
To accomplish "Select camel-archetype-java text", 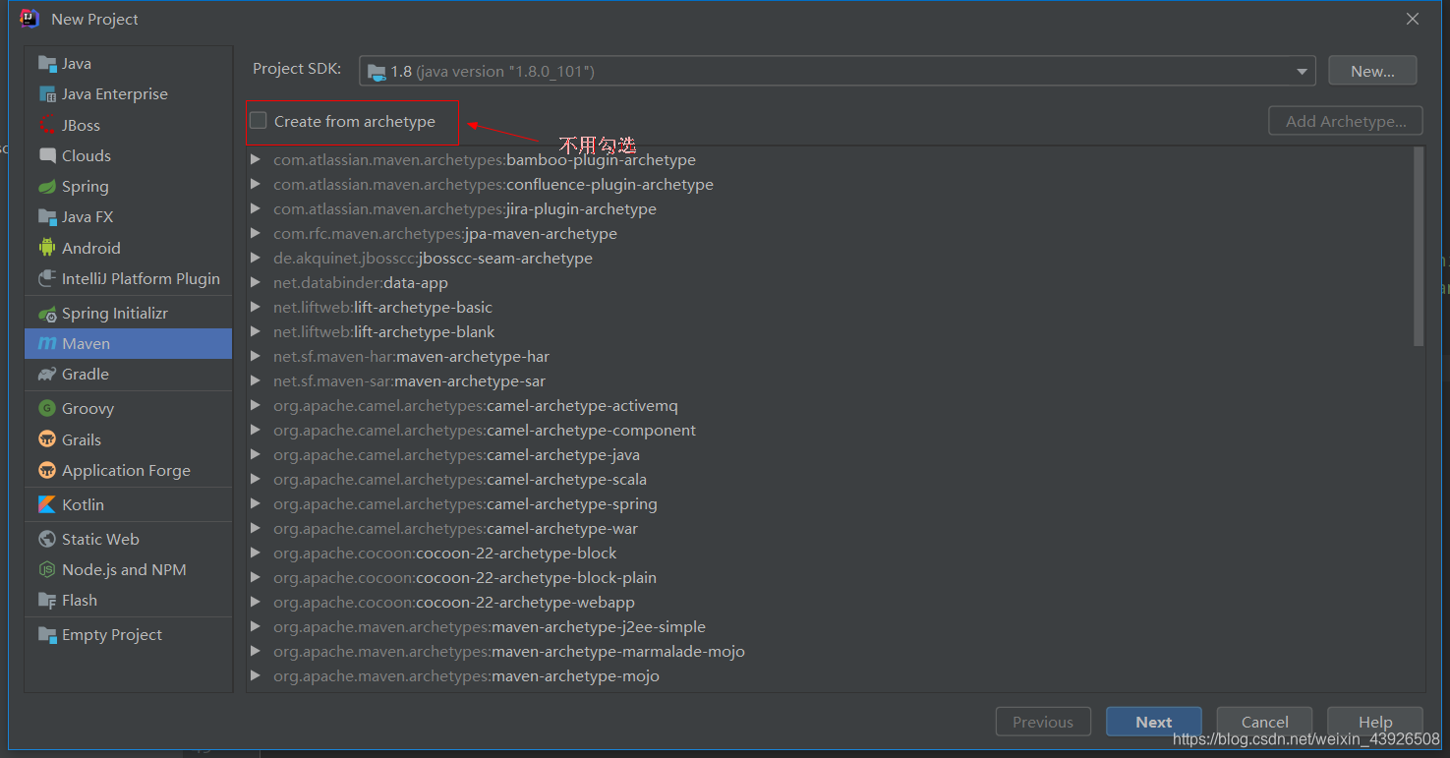I will (563, 454).
